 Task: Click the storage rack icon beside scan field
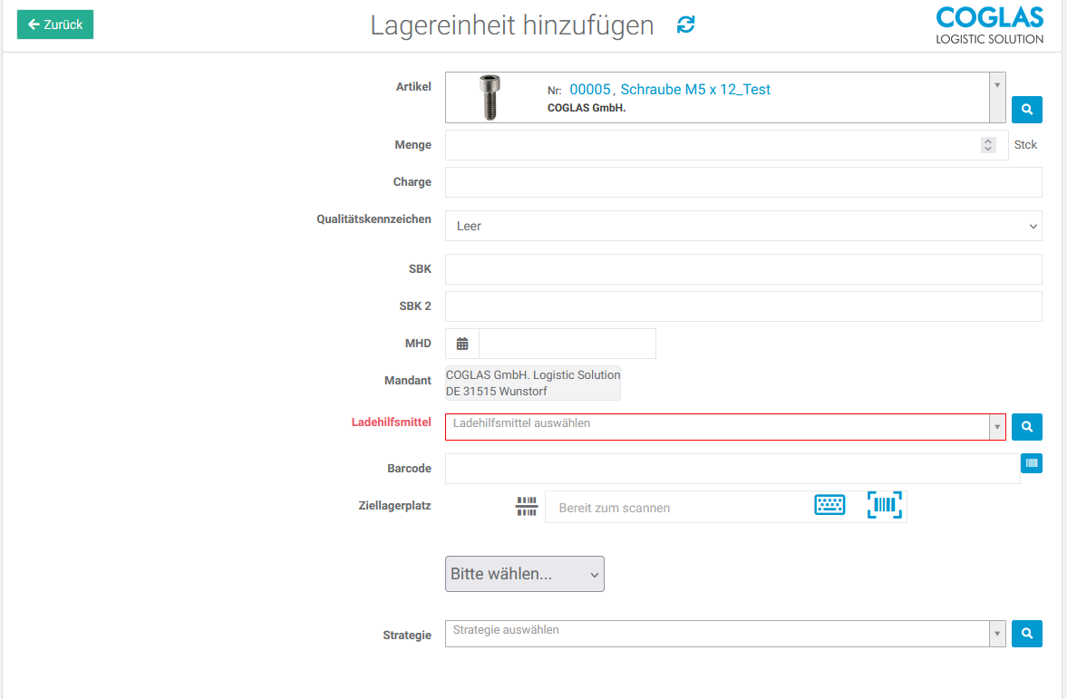[x=527, y=506]
